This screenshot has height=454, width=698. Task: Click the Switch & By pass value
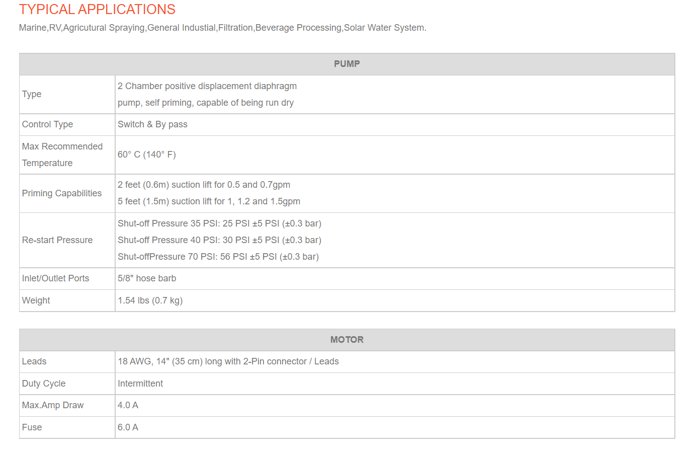[152, 124]
